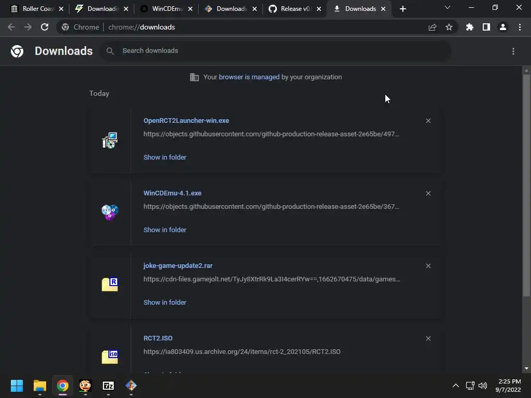This screenshot has width=531, height=398.
Task: Toggle the side panel icon
Action: tap(486, 27)
